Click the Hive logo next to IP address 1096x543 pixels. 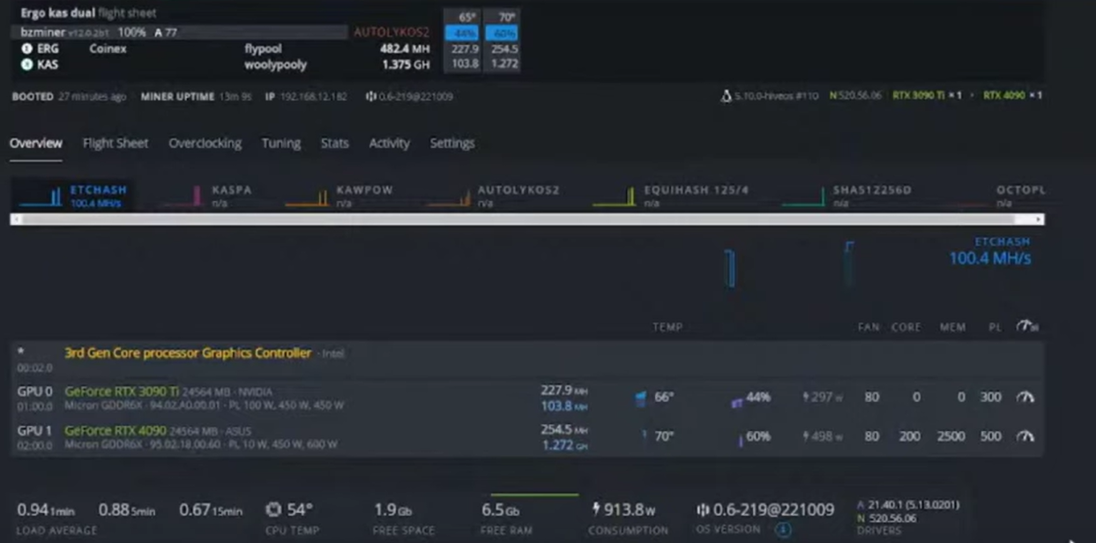371,96
